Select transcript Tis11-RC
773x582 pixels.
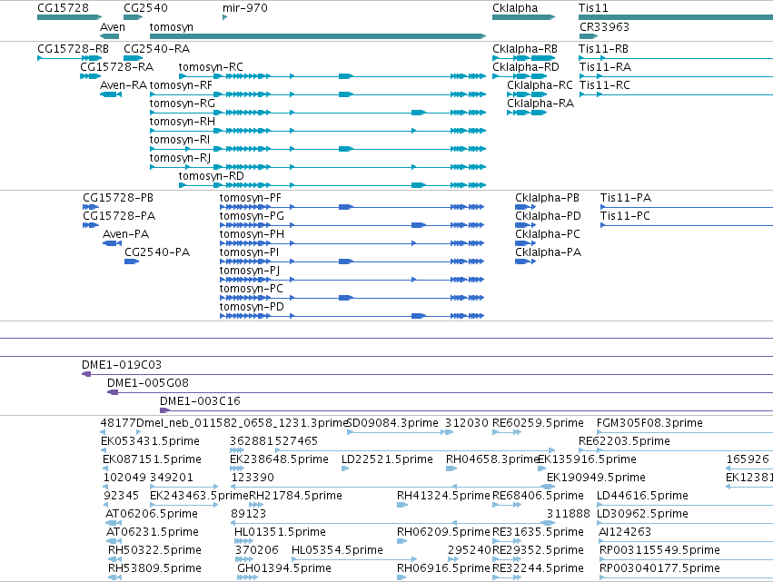pyautogui.click(x=676, y=94)
